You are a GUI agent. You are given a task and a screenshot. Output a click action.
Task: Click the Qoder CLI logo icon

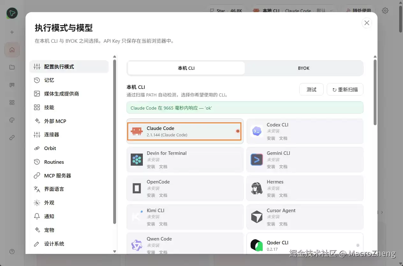pyautogui.click(x=257, y=245)
